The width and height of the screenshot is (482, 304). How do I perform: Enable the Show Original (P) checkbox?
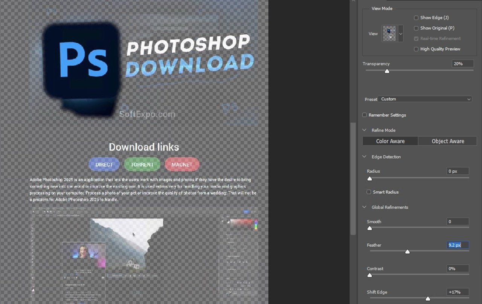point(416,28)
